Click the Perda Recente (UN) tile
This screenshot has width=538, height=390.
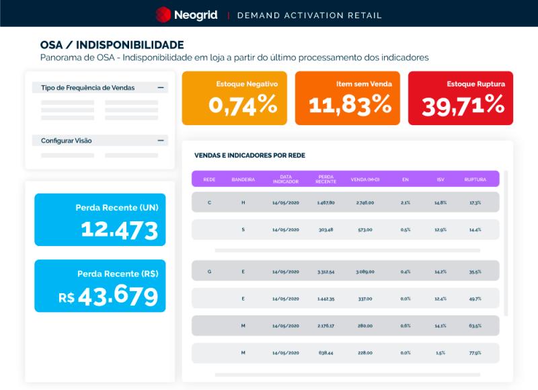[x=100, y=220]
